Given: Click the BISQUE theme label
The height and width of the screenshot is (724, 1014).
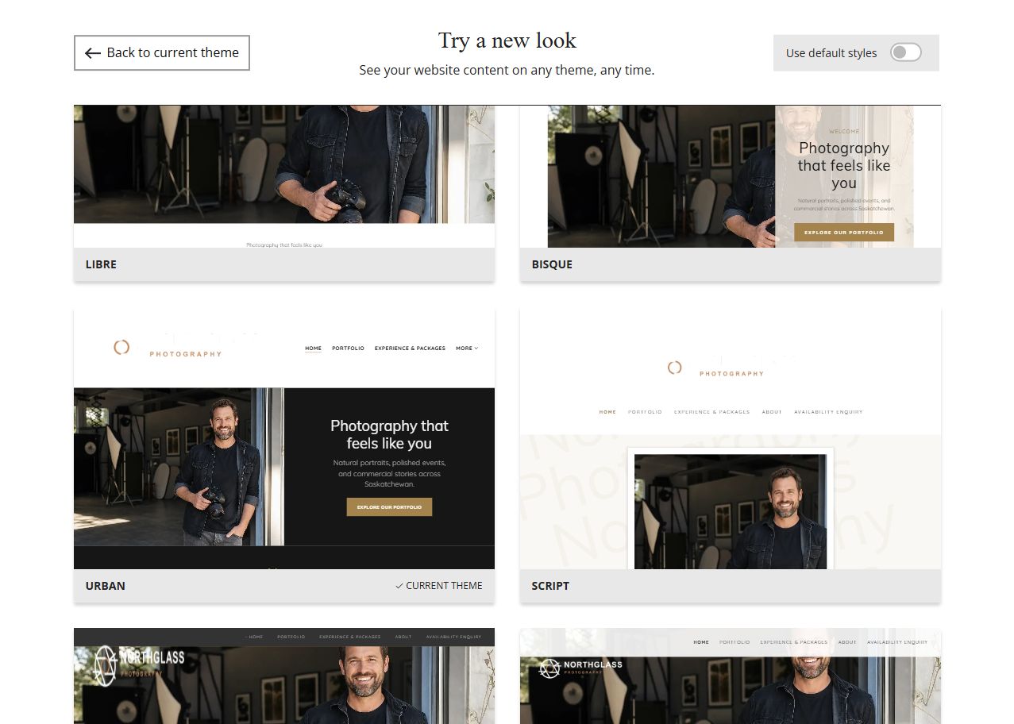Looking at the screenshot, I should [x=552, y=264].
